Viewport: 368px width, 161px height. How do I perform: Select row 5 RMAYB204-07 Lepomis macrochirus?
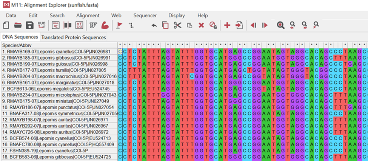(59, 77)
